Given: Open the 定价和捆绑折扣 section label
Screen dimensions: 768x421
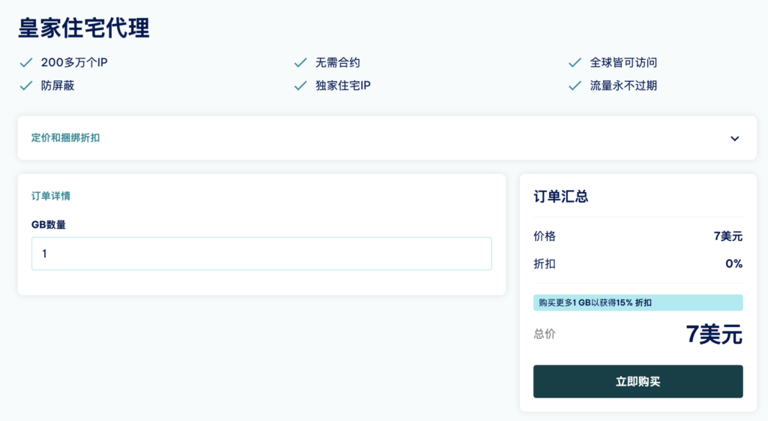Looking at the screenshot, I should pos(66,138).
